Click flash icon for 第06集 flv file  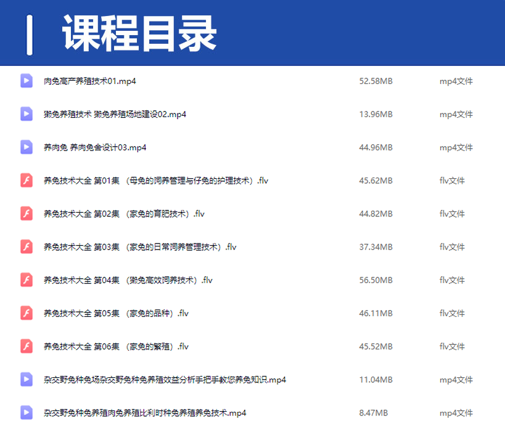(27, 346)
